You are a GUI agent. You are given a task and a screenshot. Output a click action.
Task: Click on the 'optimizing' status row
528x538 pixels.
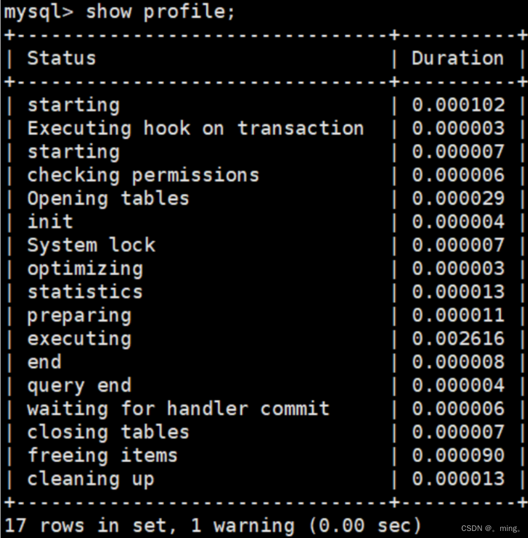tap(85, 268)
